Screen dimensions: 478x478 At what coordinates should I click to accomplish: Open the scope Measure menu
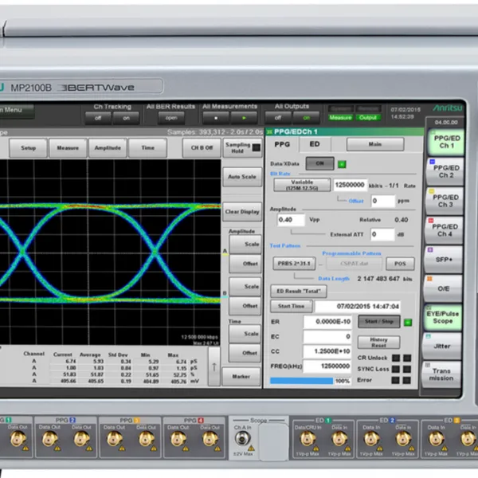[x=68, y=148]
